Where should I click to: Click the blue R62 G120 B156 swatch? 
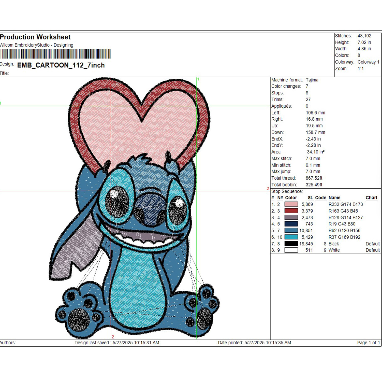291,230
